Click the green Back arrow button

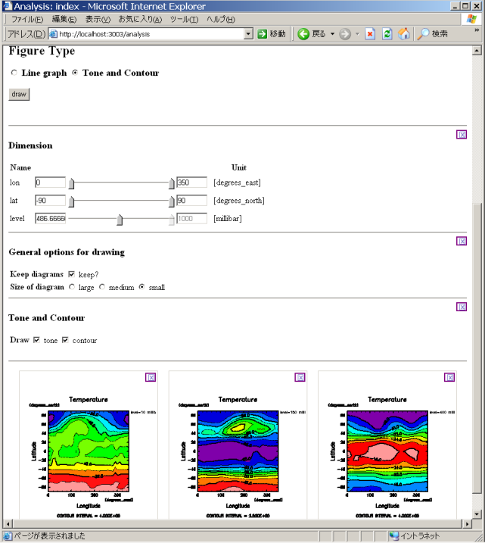(x=303, y=34)
